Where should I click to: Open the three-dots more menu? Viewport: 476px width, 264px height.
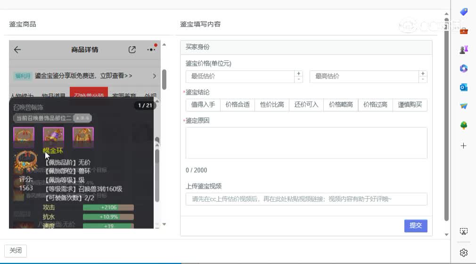tap(151, 49)
